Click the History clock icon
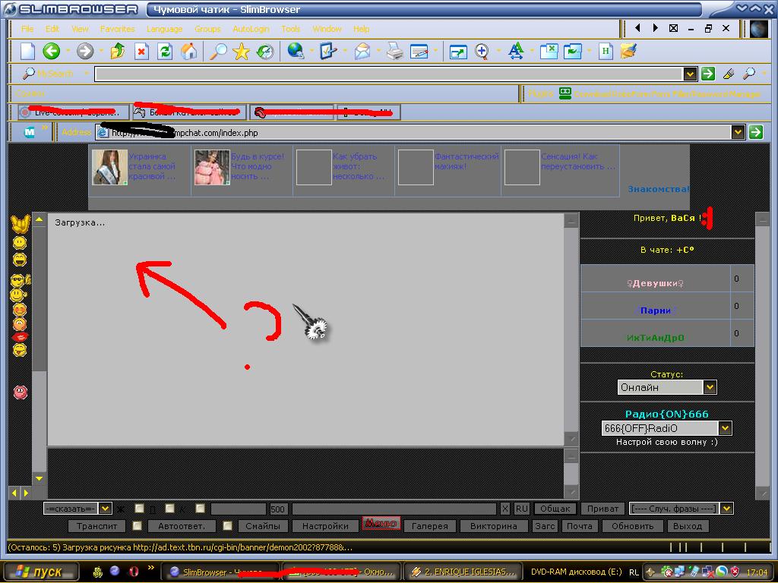The height and width of the screenshot is (583, 778). pos(265,52)
